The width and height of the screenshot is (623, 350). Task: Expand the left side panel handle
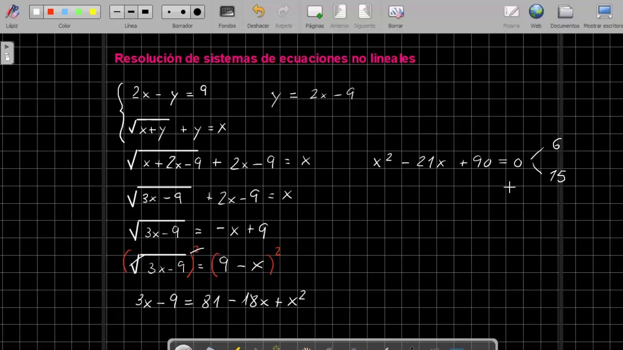[x=7, y=52]
